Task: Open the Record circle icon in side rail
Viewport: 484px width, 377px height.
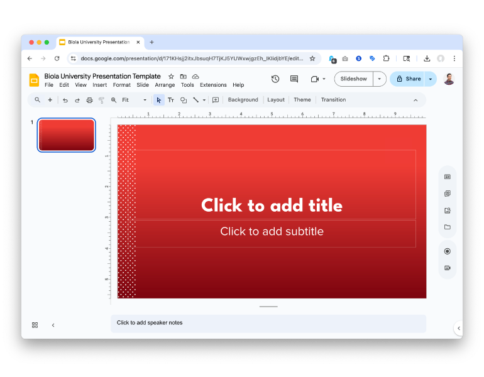Action: [448, 251]
